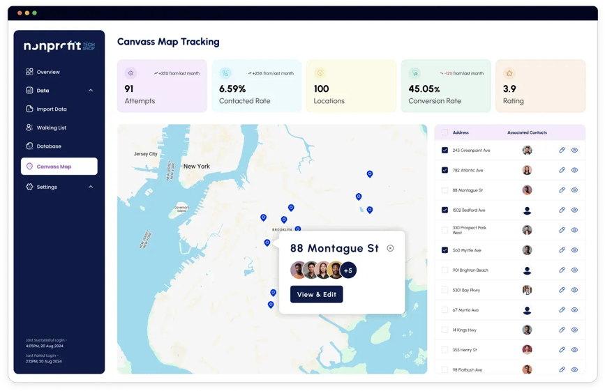Click the Overview grid icon in sidebar

point(29,72)
